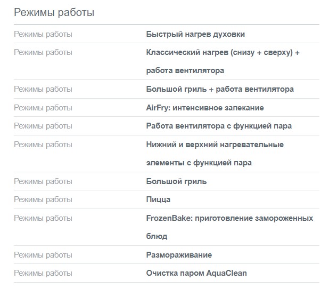The image size is (321, 288).
Task: Click the row label left of "Очистка паром AquaClean"
Action: 43,273
